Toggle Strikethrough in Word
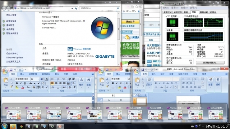The height and width of the screenshot is (129, 230). 31,83
